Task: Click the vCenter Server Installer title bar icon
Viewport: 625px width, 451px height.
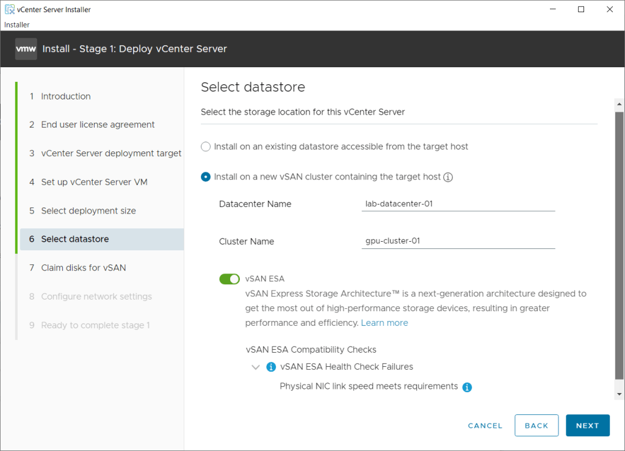Action: coord(10,10)
